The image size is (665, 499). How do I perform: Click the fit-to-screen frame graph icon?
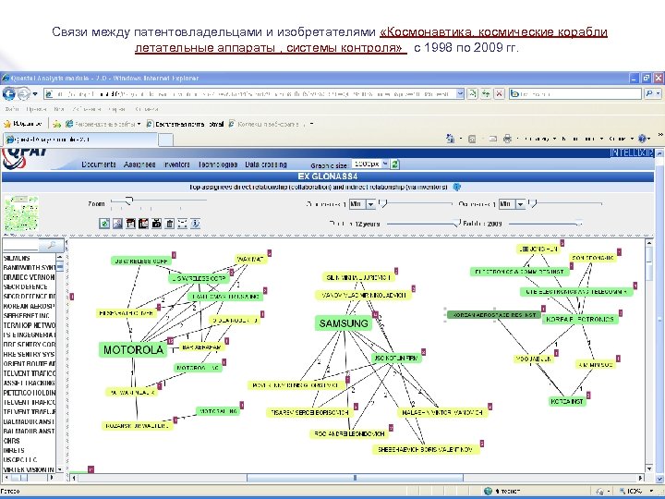click(182, 224)
